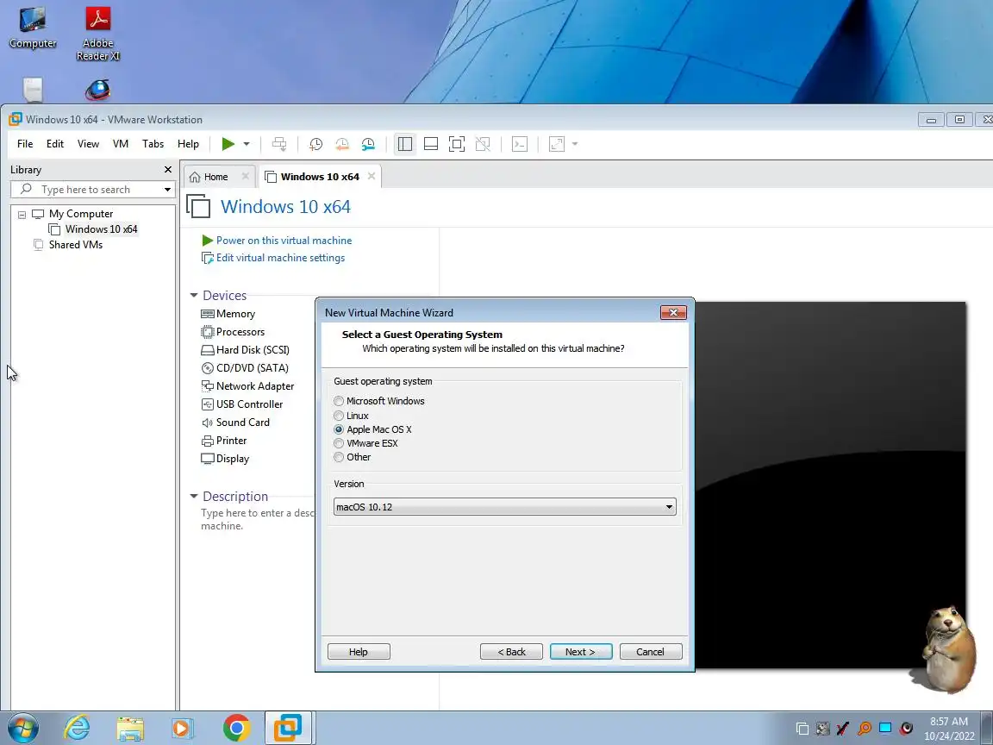The width and height of the screenshot is (993, 745).
Task: Open Windows Media Player from the taskbar
Action: pos(183,729)
